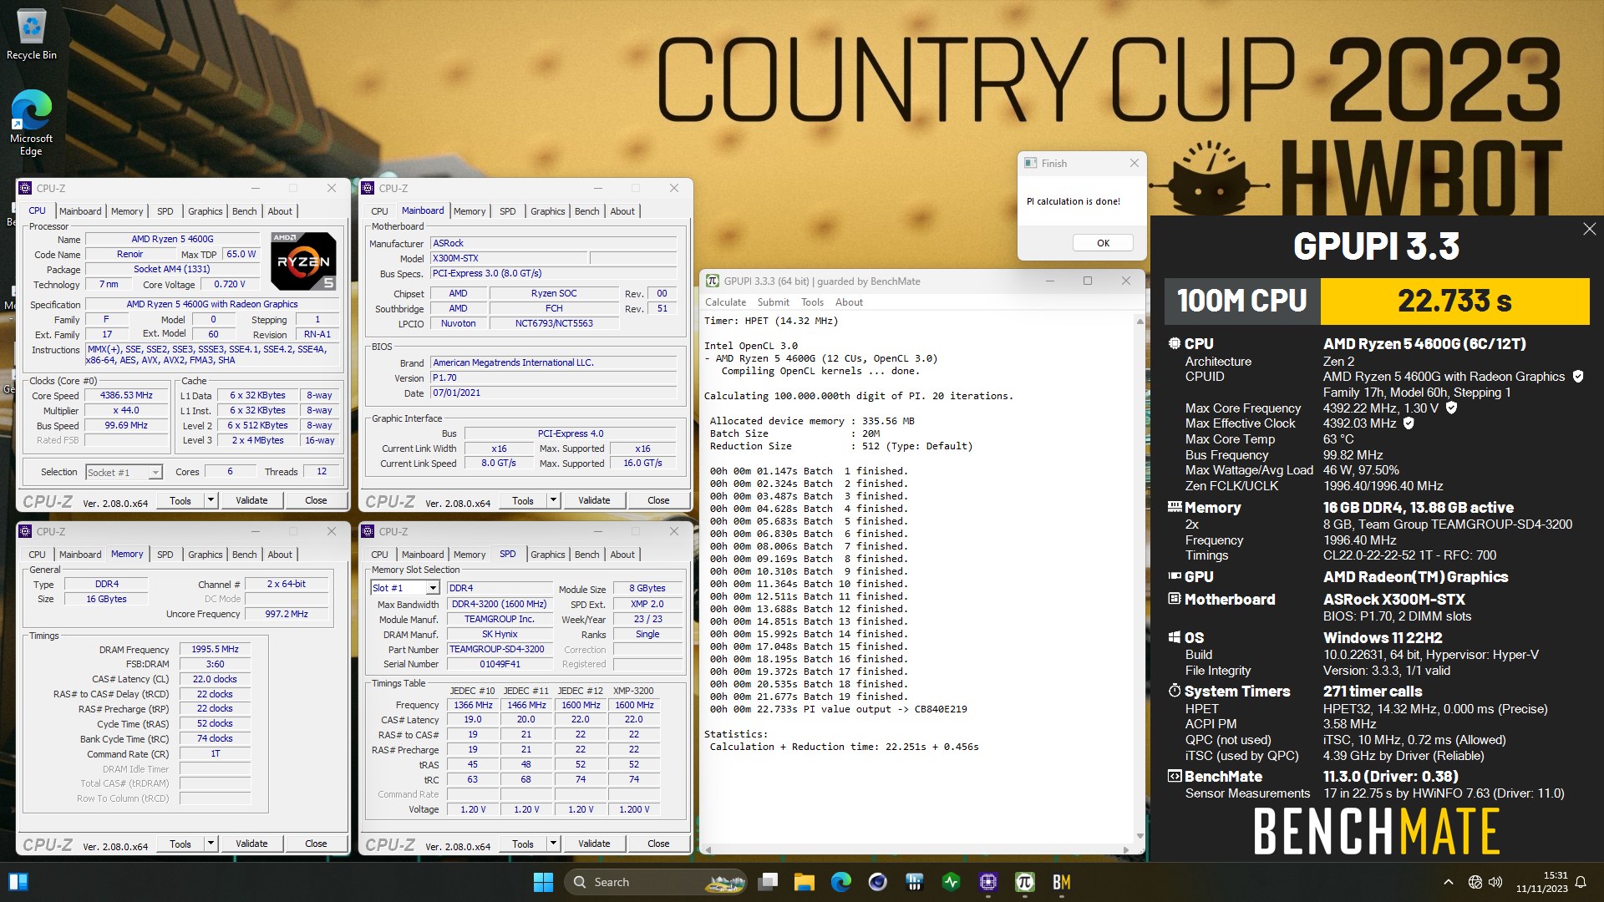
Task: Launch Microsoft Edge from the desktop shortcut
Action: 32,122
